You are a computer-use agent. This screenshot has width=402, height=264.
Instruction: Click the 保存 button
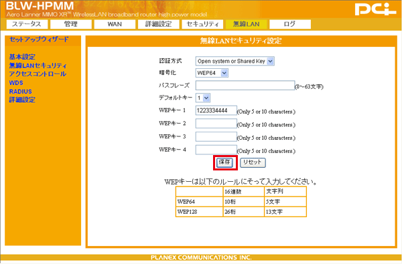(x=224, y=162)
